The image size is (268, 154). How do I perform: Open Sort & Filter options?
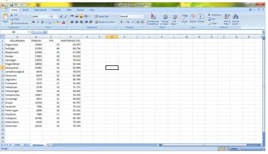(x=227, y=19)
